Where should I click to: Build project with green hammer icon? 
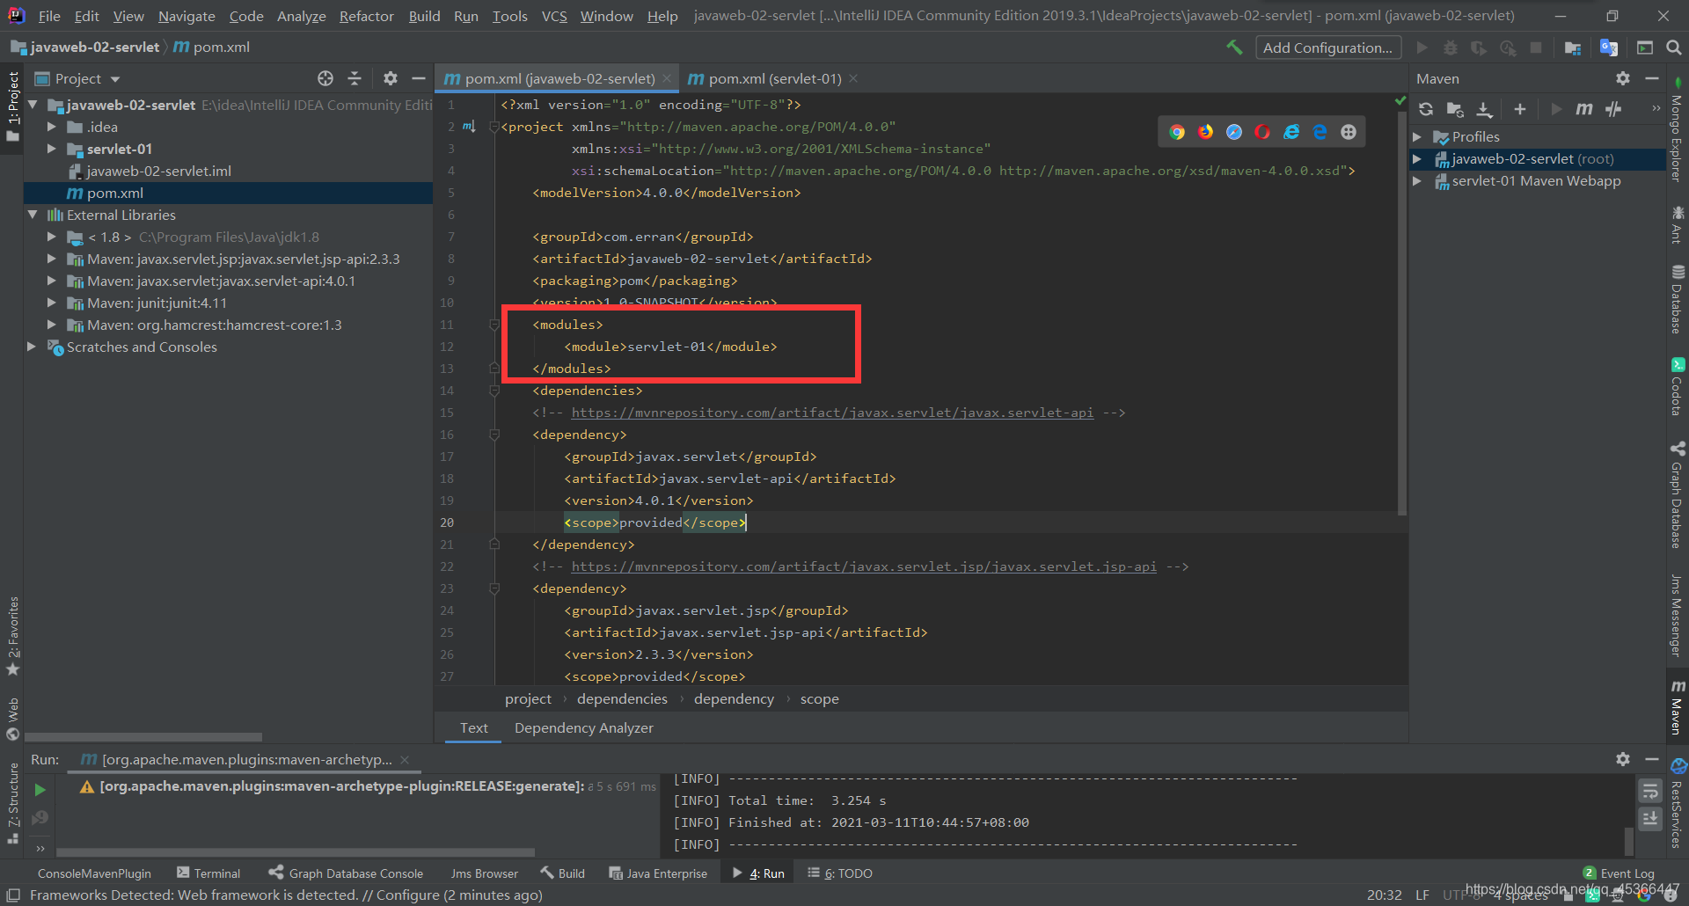pyautogui.click(x=1235, y=47)
